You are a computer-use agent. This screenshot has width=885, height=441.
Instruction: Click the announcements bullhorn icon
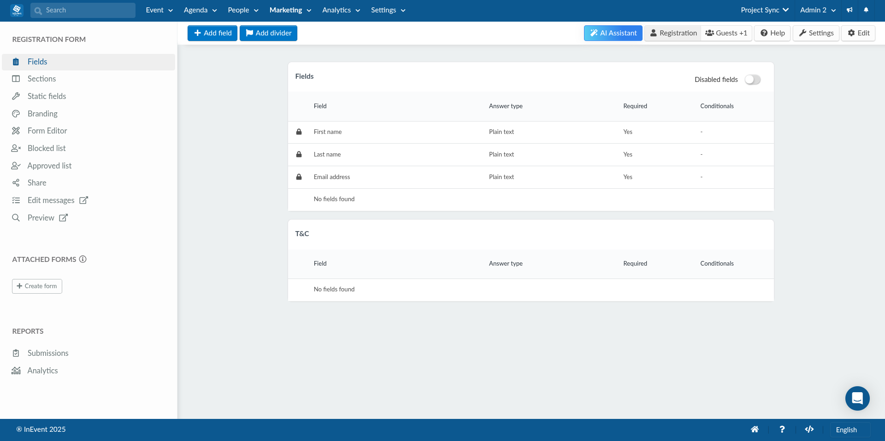pyautogui.click(x=849, y=10)
